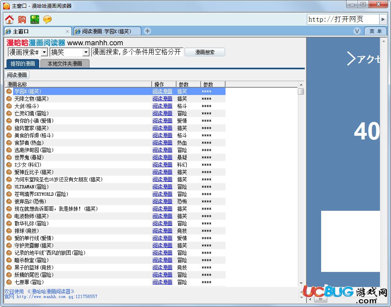
Task: Click the 操作 column header
Action: point(164,84)
